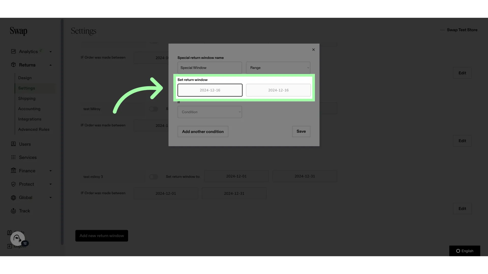The image size is (488, 274).
Task: Open Design under Returns
Action: [25, 78]
